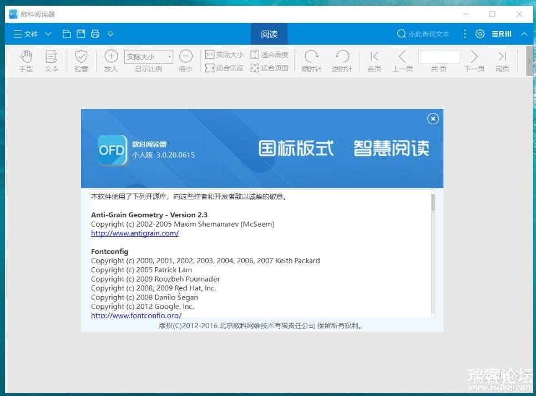Screen dimensions: 536x396
Task: Click the 'Fontconfig' heading text
Action: coord(110,252)
